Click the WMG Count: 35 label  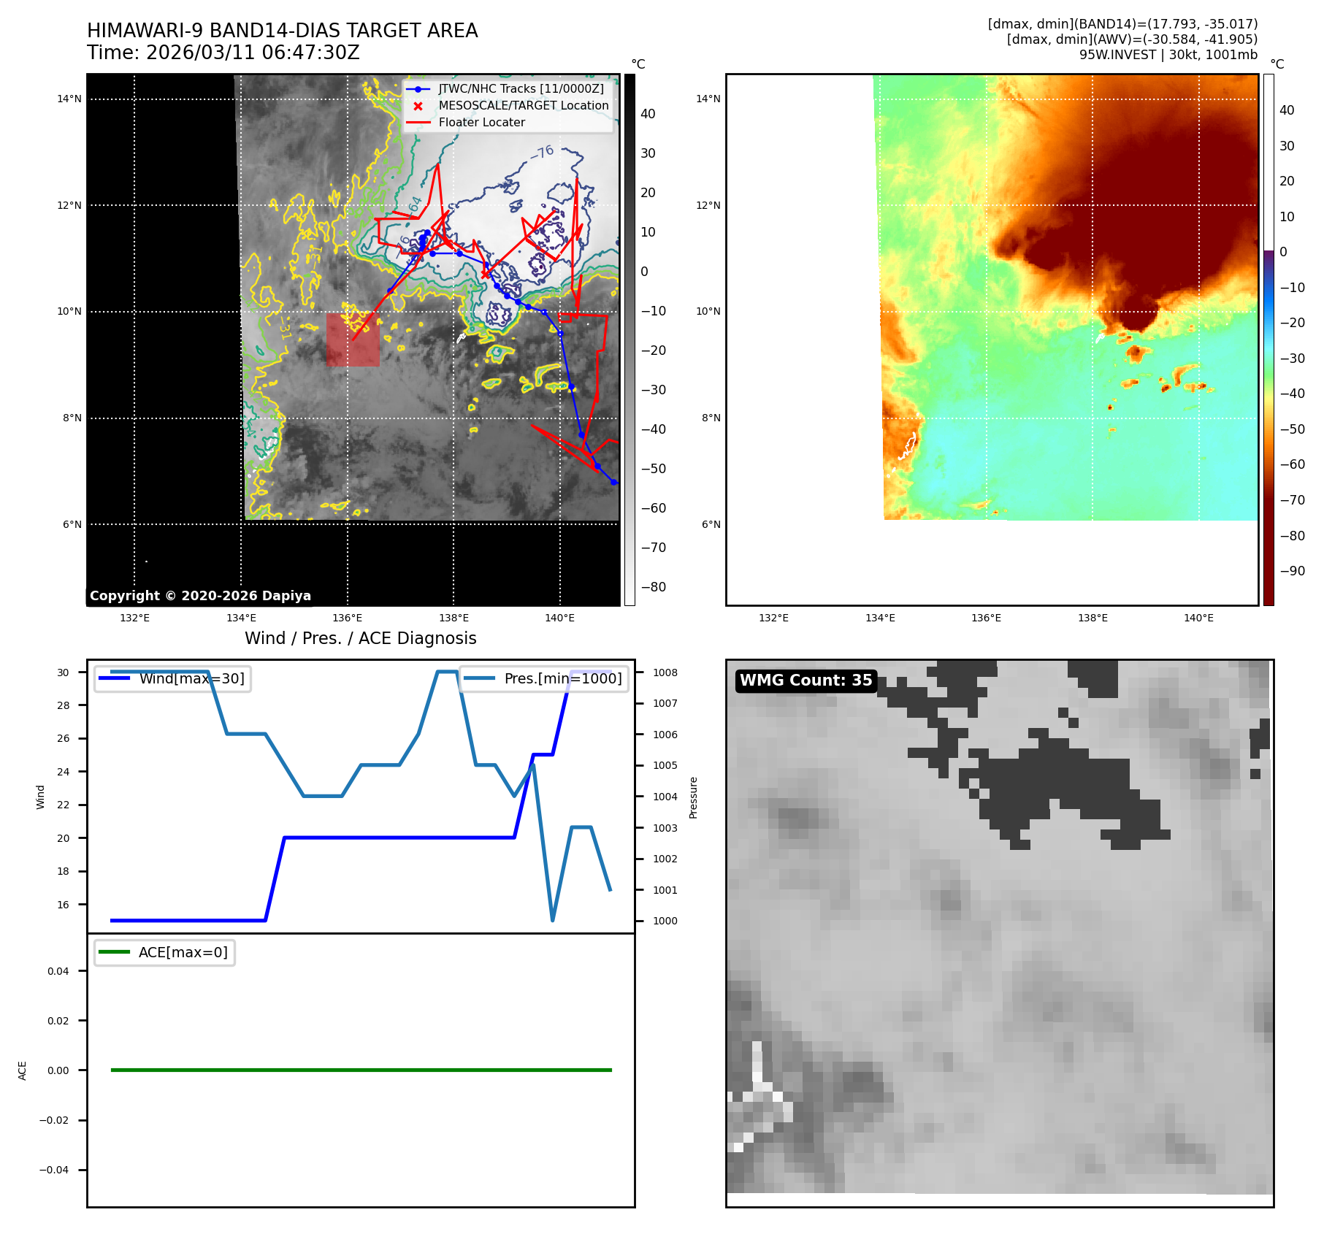click(806, 681)
